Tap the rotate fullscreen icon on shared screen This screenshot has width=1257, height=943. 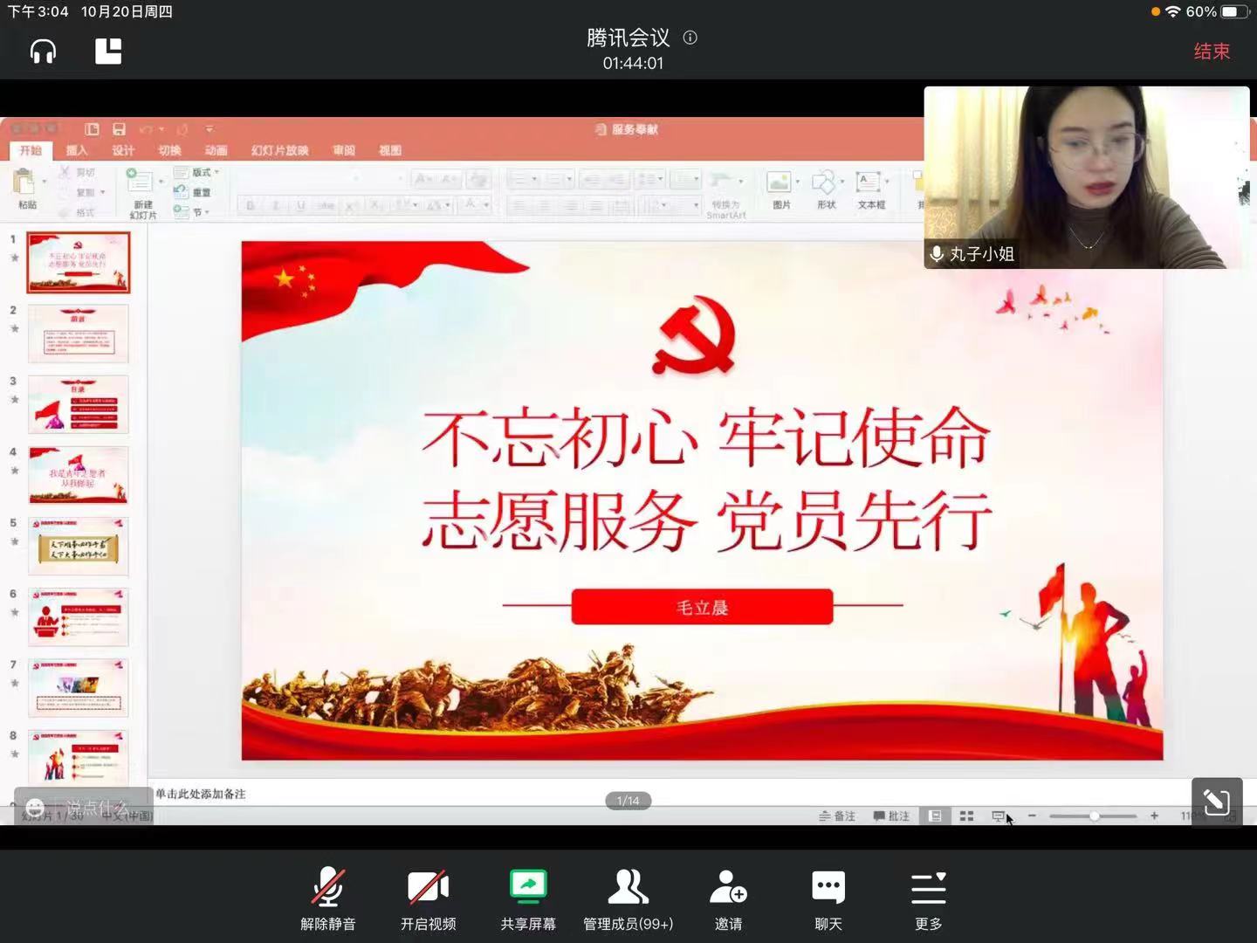coord(1216,802)
